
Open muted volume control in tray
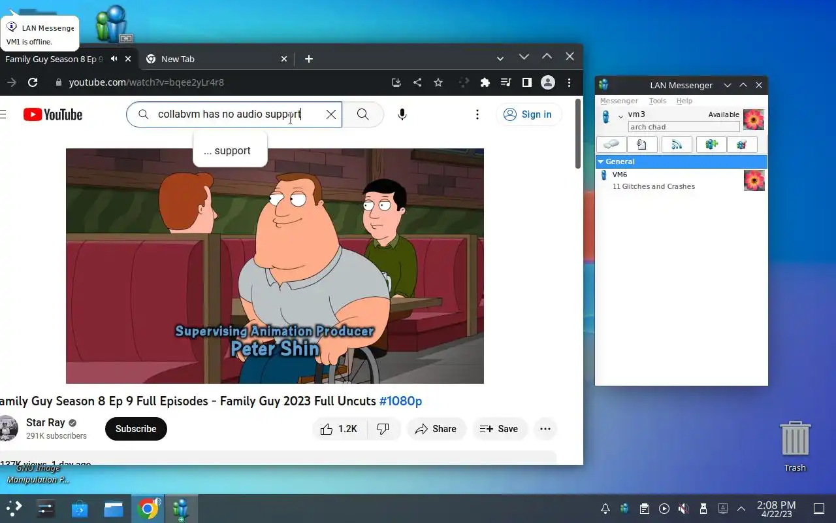684,509
